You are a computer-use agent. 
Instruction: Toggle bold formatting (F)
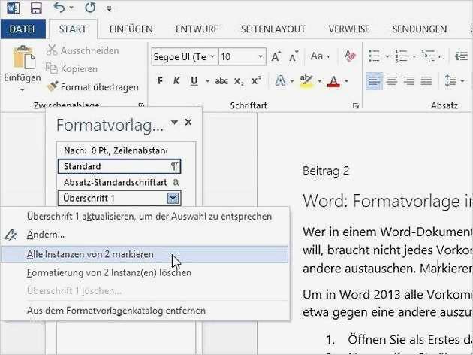(160, 80)
